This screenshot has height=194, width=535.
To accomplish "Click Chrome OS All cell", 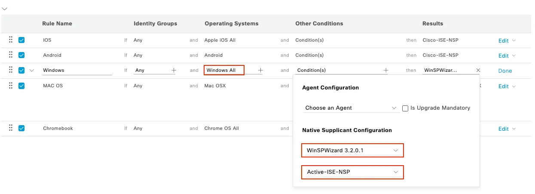I will [x=221, y=128].
